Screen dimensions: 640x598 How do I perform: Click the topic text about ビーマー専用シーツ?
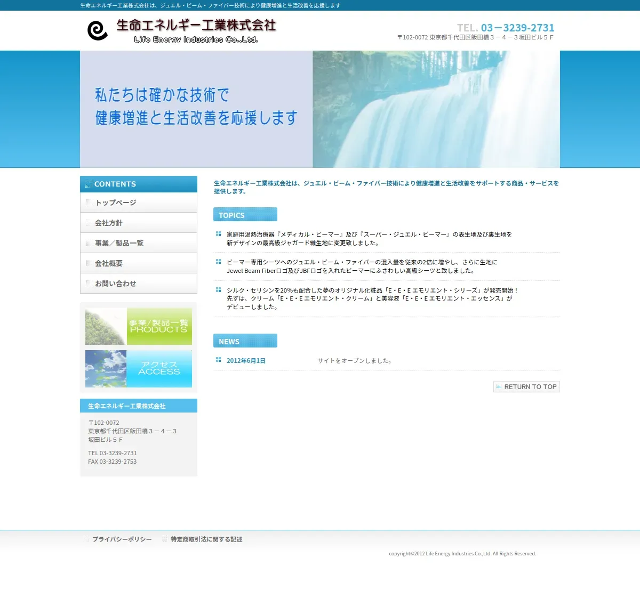(x=362, y=266)
